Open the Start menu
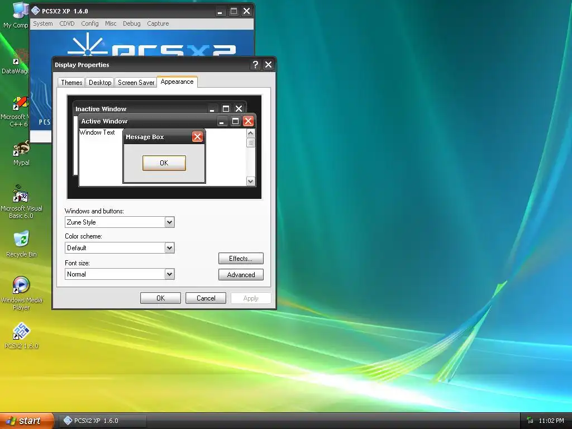Image resolution: width=572 pixels, height=429 pixels. pyautogui.click(x=26, y=421)
